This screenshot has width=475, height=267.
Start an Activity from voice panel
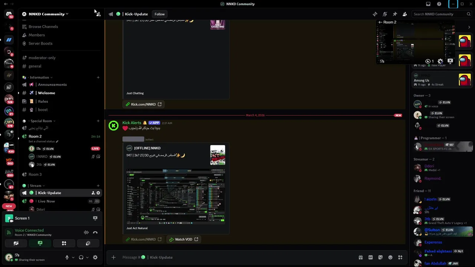pos(64,243)
